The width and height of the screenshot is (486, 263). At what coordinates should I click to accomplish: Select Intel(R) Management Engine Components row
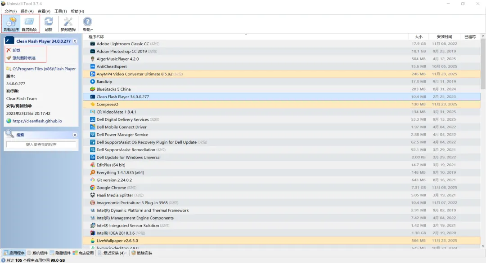(x=282, y=218)
